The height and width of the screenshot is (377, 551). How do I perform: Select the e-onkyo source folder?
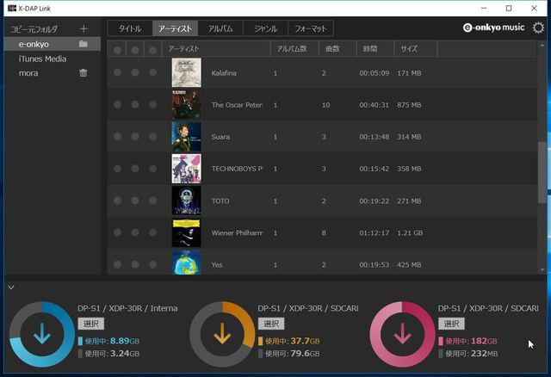[x=53, y=44]
